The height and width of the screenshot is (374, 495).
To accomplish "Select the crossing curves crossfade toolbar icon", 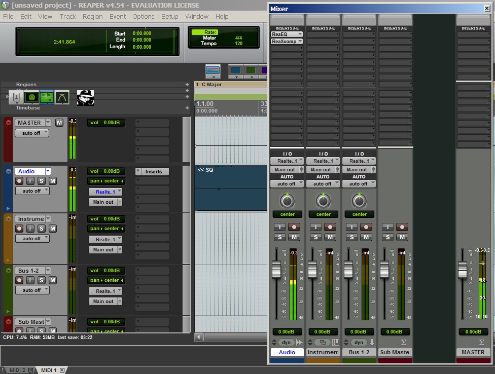I will pos(62,97).
